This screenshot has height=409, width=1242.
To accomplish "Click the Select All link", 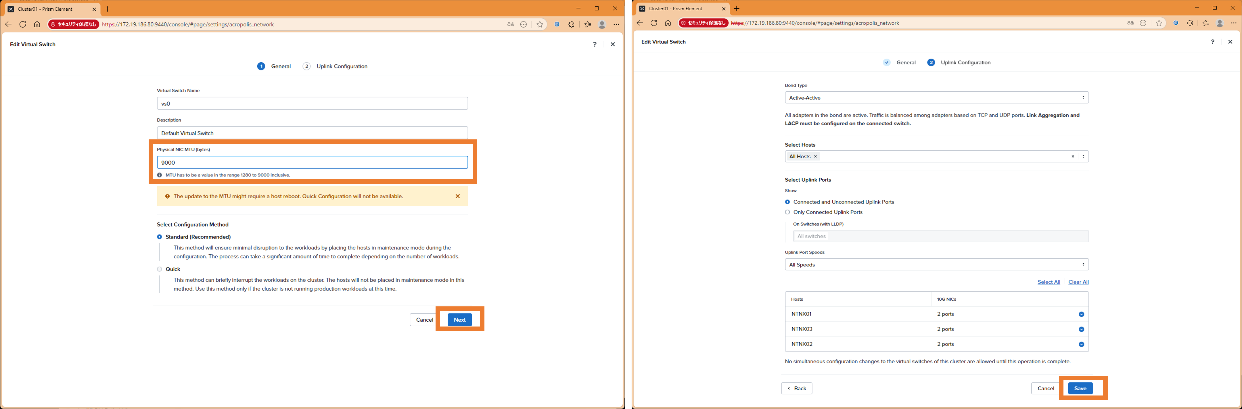I will [1048, 282].
